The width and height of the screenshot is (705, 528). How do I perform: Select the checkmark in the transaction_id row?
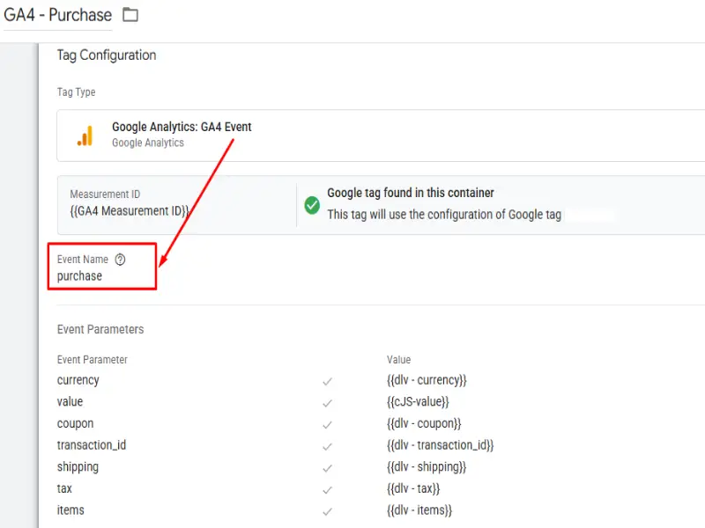pyautogui.click(x=327, y=447)
